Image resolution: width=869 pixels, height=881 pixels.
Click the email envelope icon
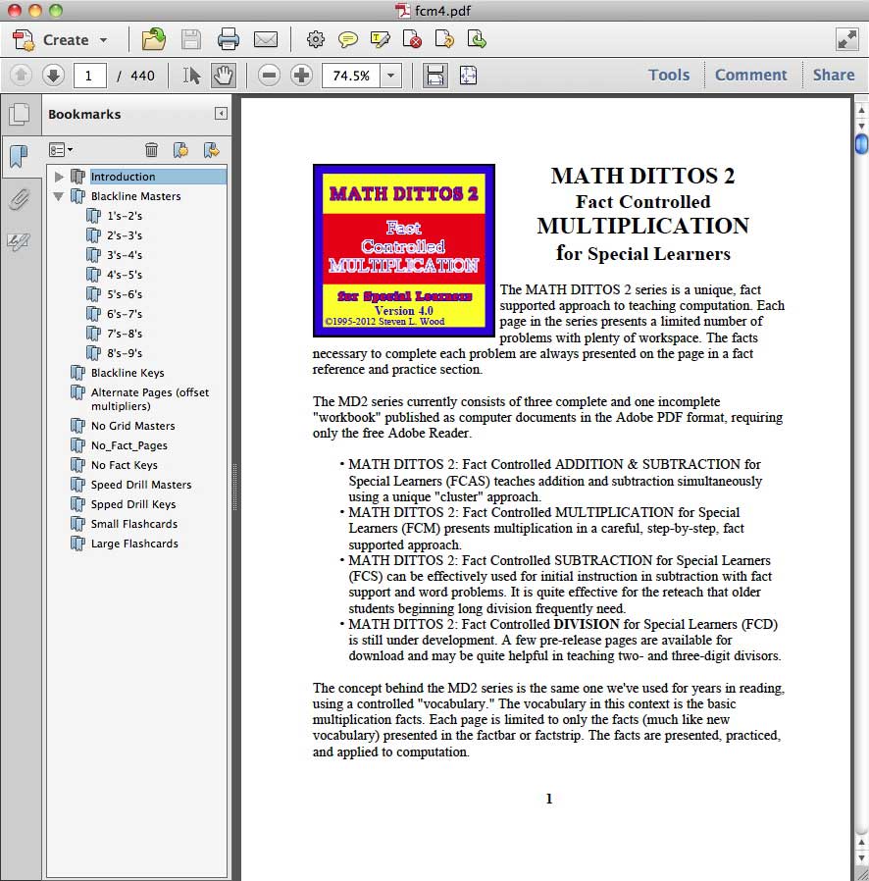click(x=266, y=39)
